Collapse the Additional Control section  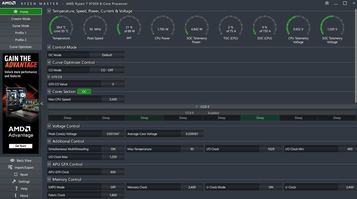49,141
